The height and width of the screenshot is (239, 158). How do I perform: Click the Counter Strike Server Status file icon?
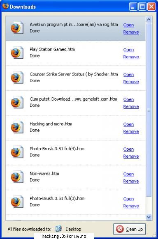tap(17, 77)
